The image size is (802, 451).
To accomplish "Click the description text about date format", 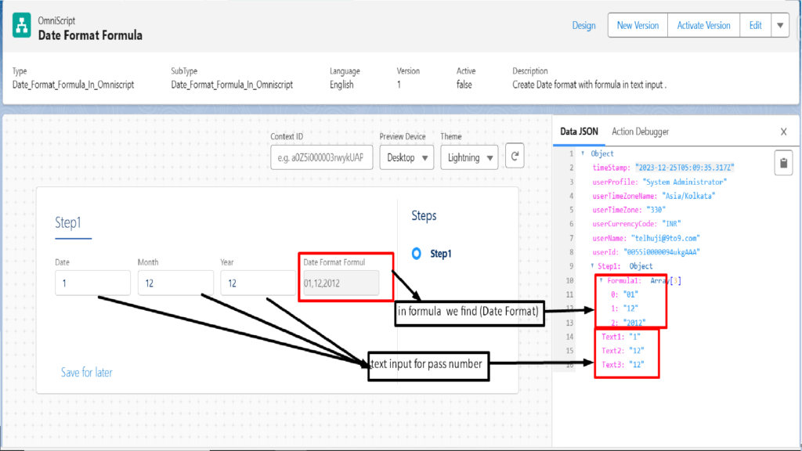I will coord(589,85).
